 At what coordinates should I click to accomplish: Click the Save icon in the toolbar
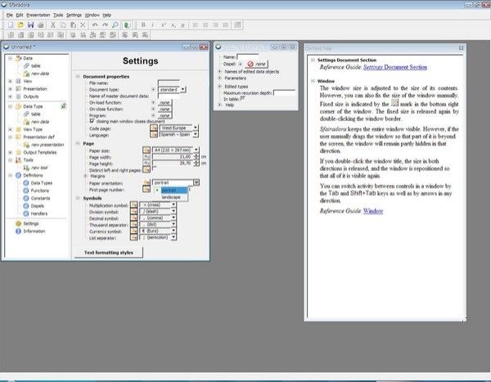coord(30,25)
